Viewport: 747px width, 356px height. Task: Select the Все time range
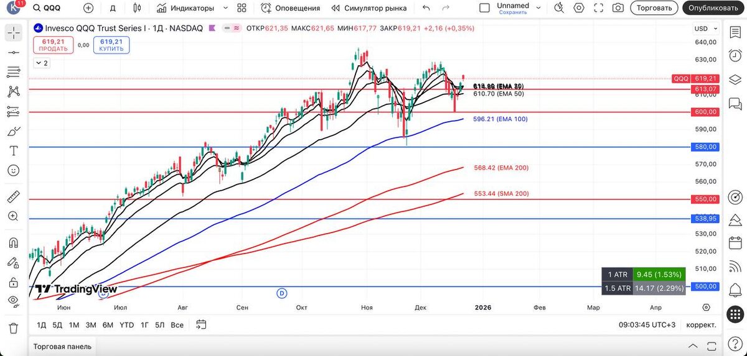tap(177, 325)
